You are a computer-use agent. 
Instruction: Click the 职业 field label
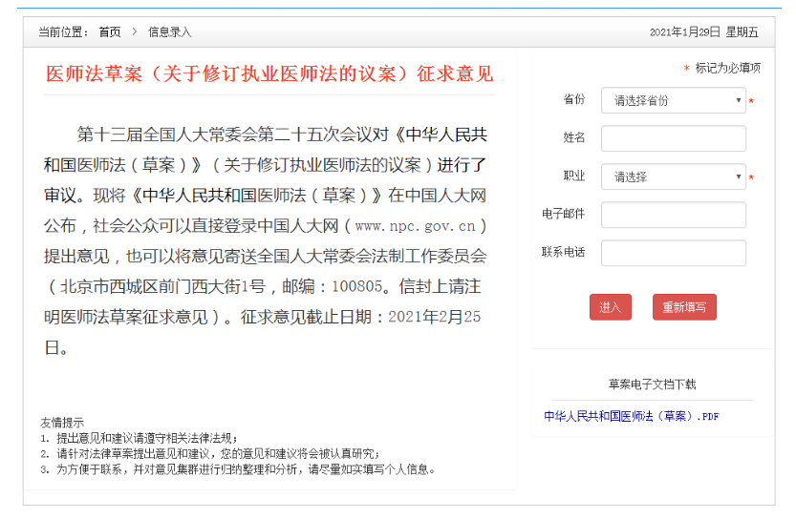click(574, 176)
